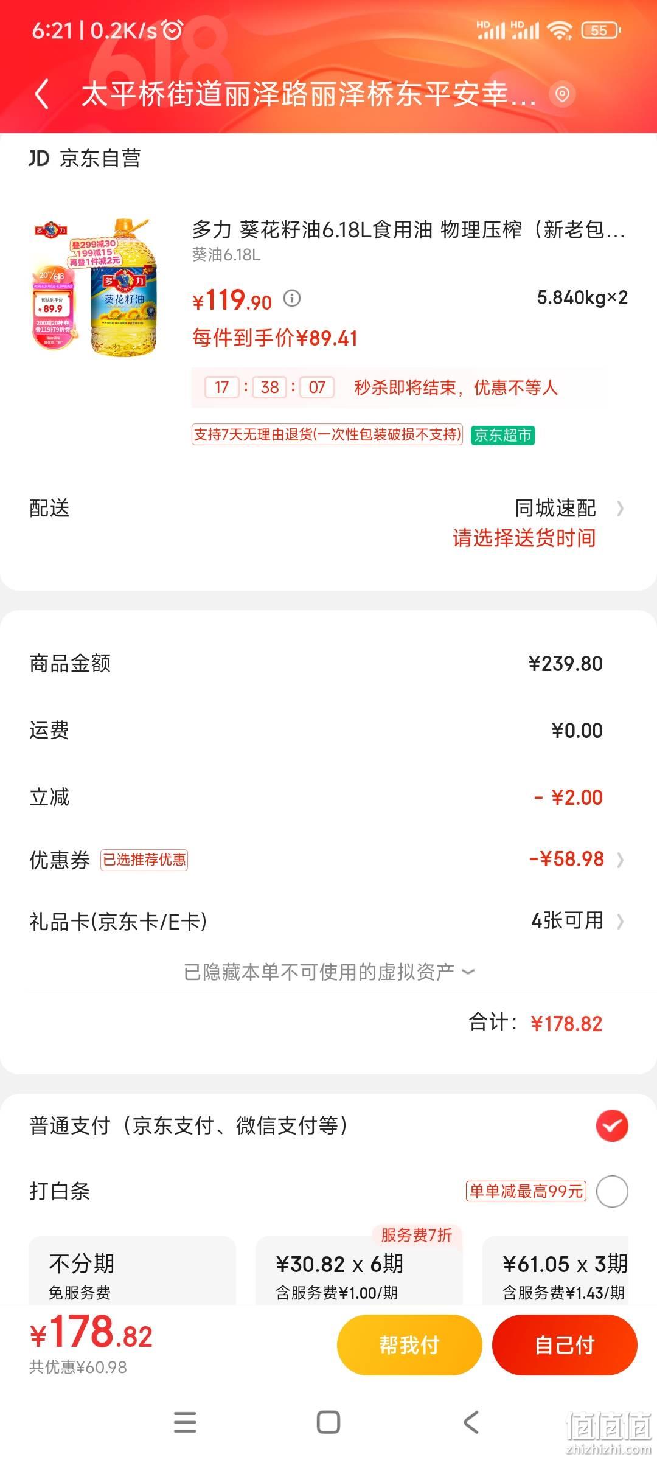Tap the JD 京东自营 store logo

tap(85, 159)
